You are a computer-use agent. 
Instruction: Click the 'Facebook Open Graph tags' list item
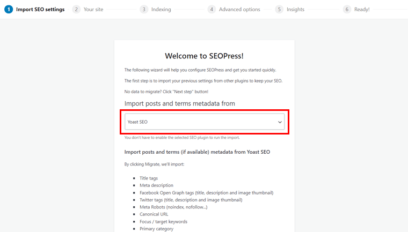tap(207, 193)
